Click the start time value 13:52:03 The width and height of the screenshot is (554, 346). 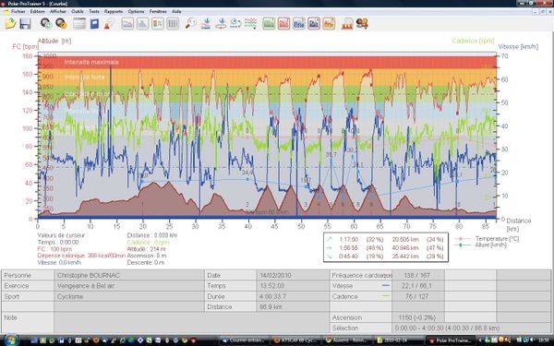293,286
